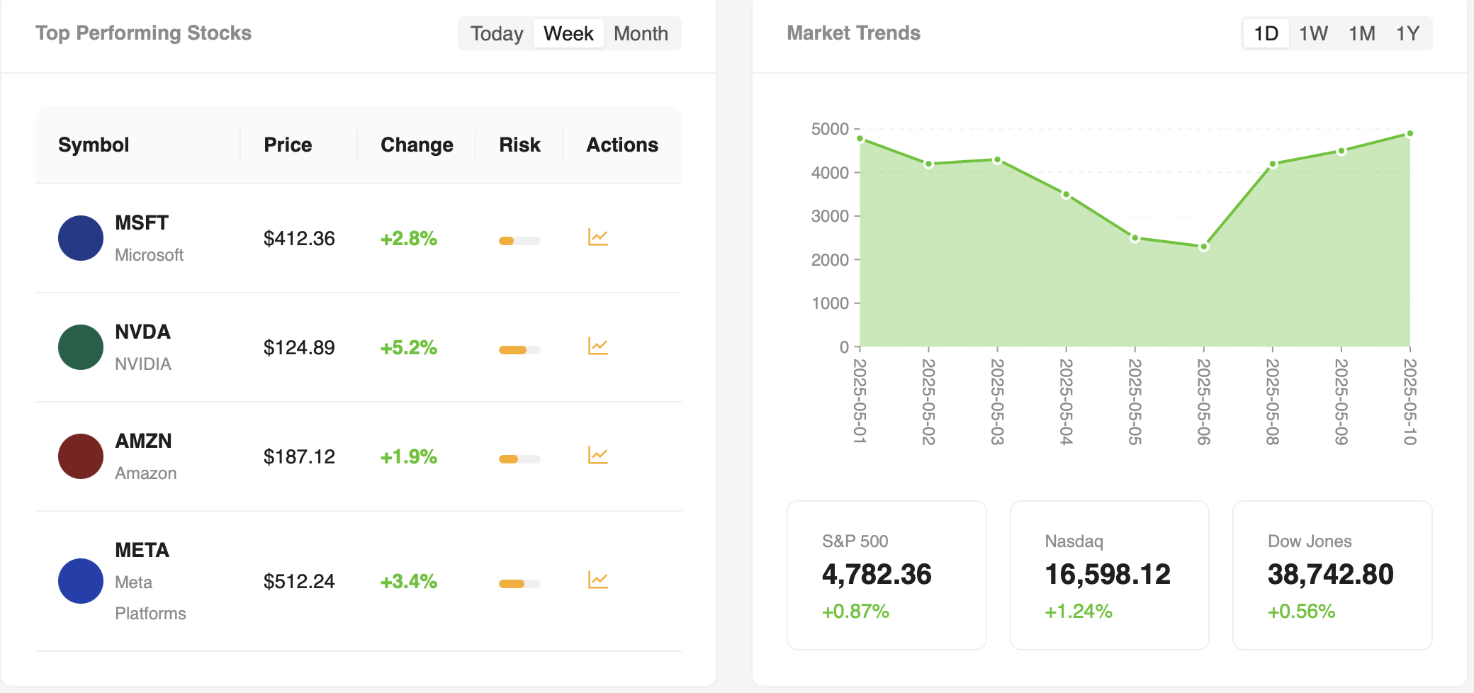Click the Meta Platforms blue circle icon
Screen dimensions: 1474x693
point(80,580)
